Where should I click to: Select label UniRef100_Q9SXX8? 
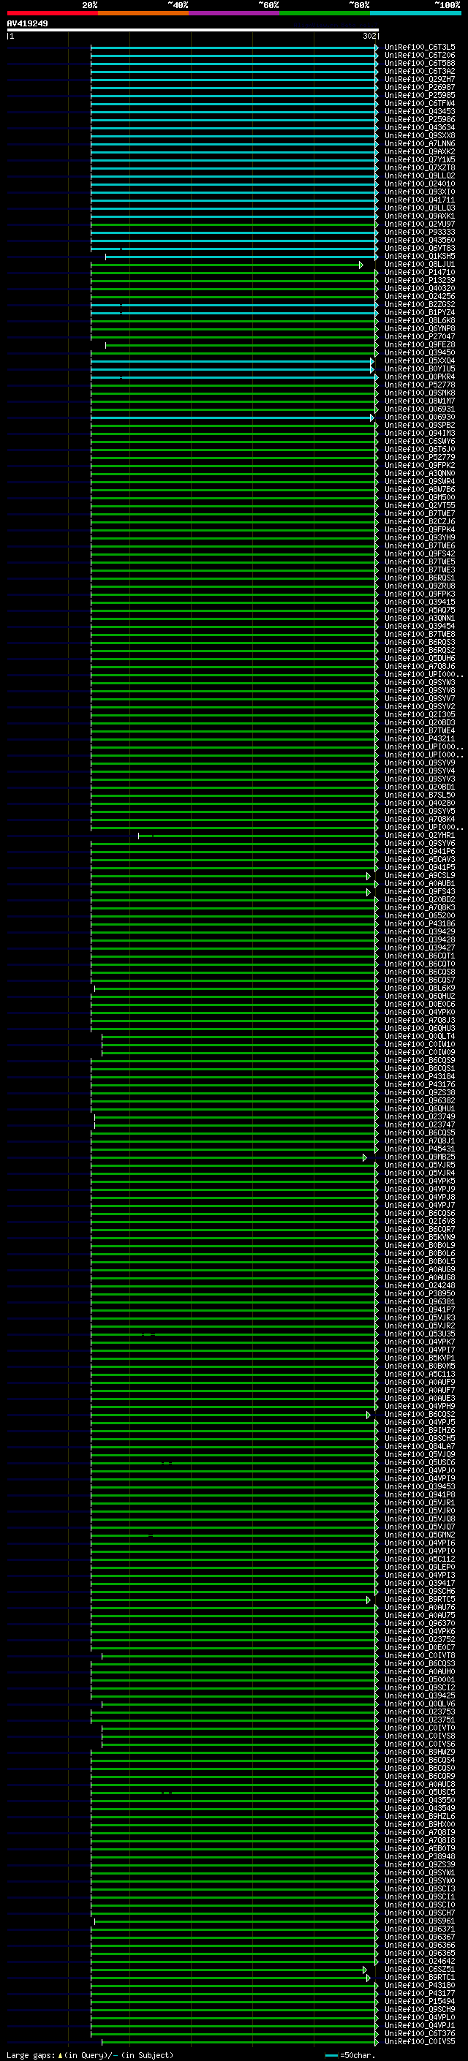(x=420, y=135)
